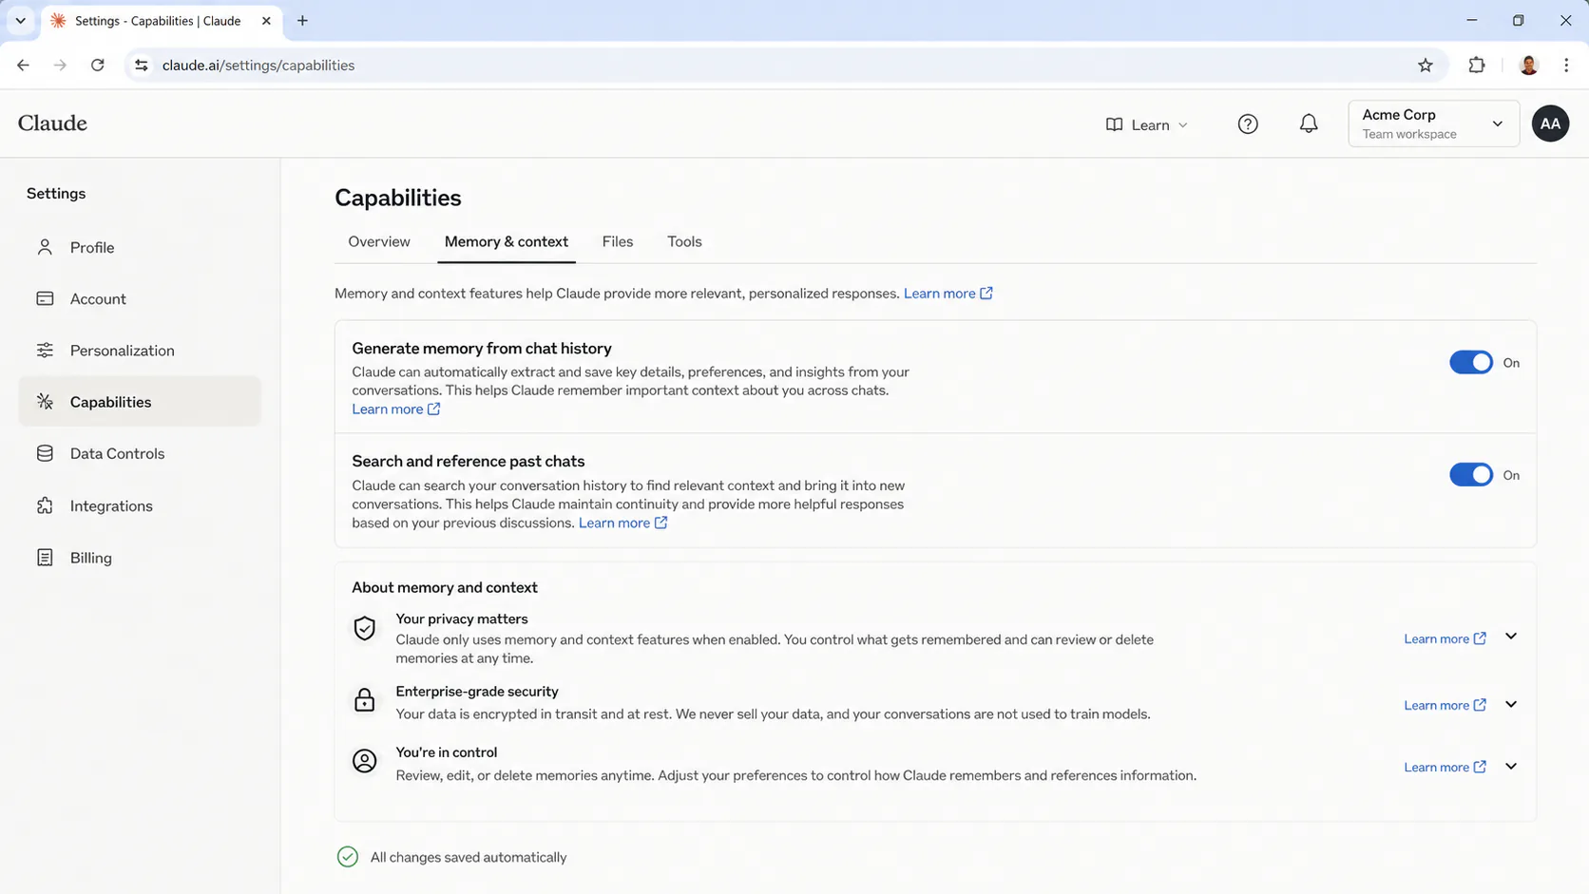This screenshot has width=1589, height=894.
Task: Go forward in browser history
Action: point(60,66)
